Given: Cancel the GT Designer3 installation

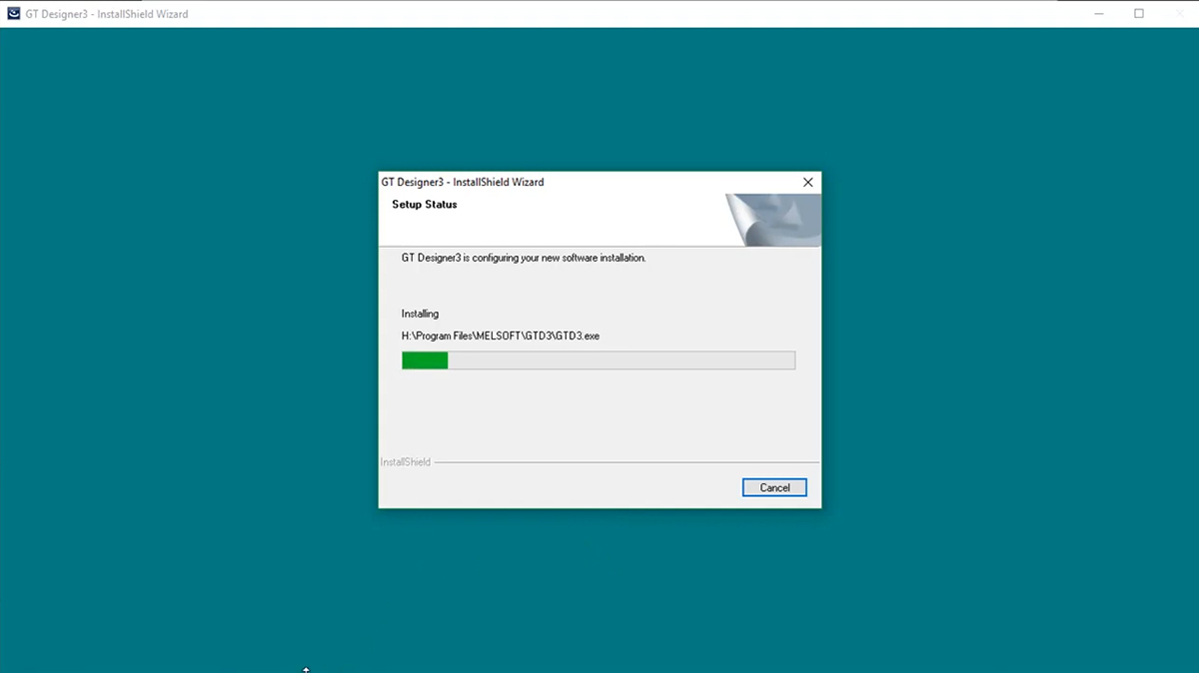Looking at the screenshot, I should (774, 487).
